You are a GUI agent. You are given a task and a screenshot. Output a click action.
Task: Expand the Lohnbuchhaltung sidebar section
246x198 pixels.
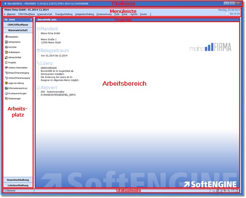[x=18, y=185]
